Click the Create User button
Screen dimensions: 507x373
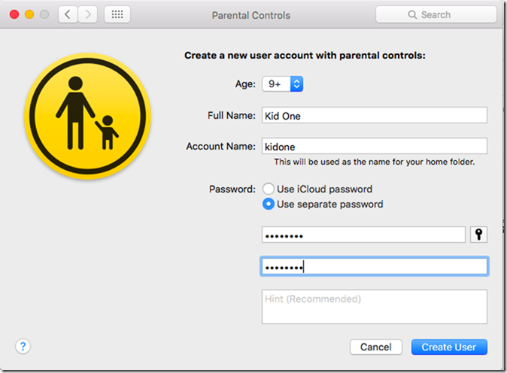coord(449,347)
